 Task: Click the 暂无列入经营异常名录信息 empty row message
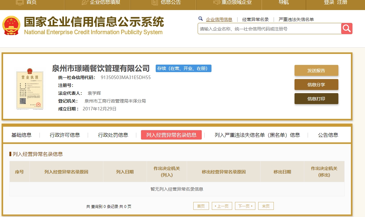click(x=177, y=189)
